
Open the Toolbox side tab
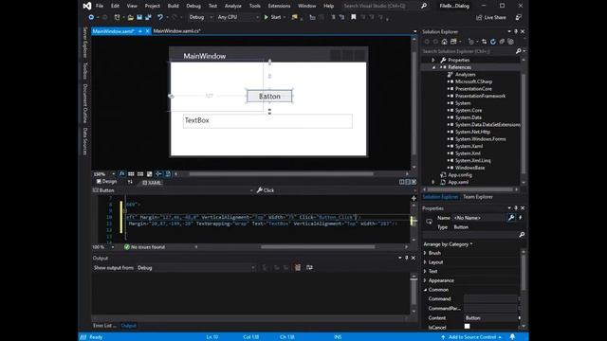(x=85, y=71)
